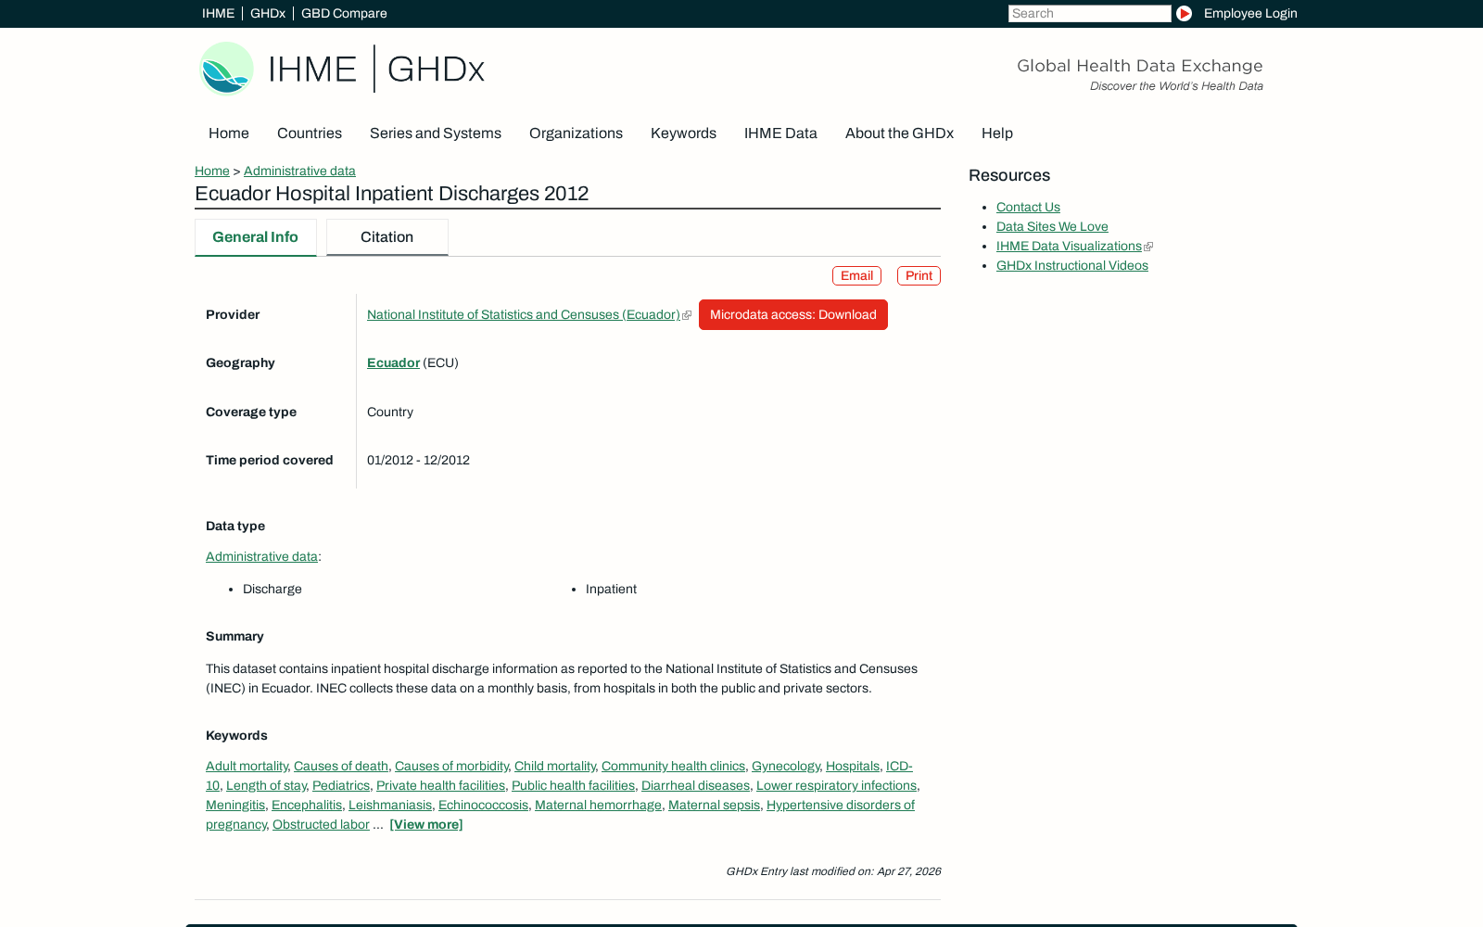The image size is (1483, 927).
Task: Click the Adult mortality keyword
Action: pyautogui.click(x=247, y=767)
